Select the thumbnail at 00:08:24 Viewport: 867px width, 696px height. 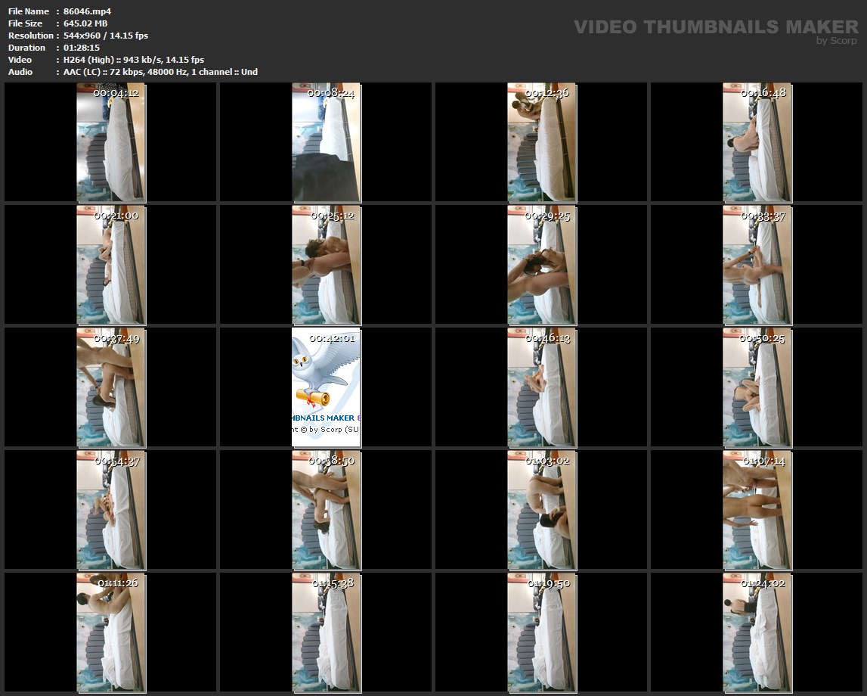click(x=327, y=142)
